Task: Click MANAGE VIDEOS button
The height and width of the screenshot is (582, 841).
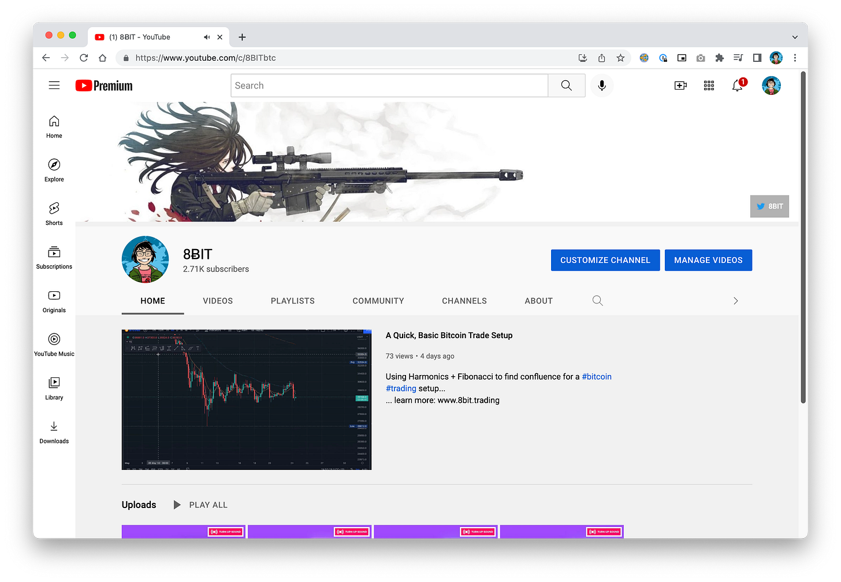Action: 708,260
